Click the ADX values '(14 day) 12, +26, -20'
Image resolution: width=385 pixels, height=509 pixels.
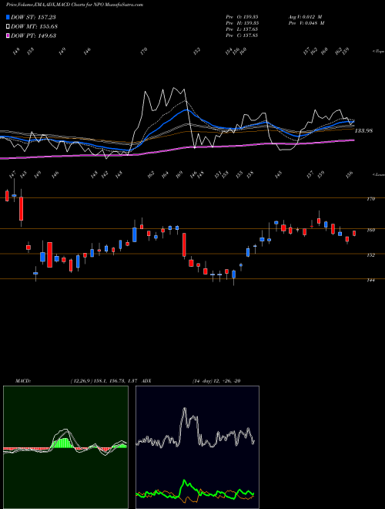pos(216,381)
